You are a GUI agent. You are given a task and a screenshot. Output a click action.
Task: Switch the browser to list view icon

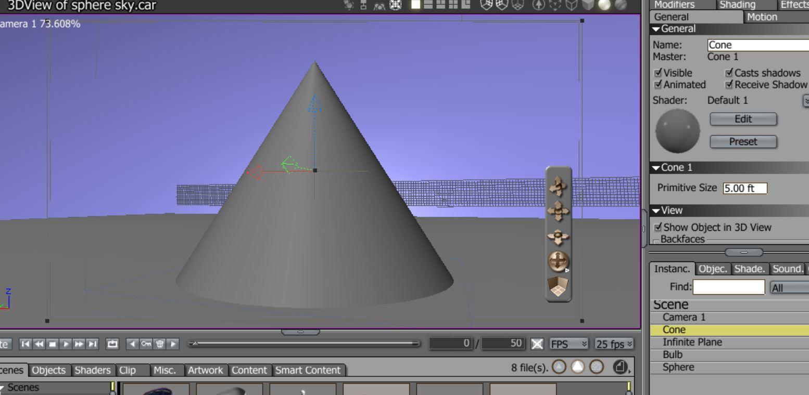click(x=597, y=367)
